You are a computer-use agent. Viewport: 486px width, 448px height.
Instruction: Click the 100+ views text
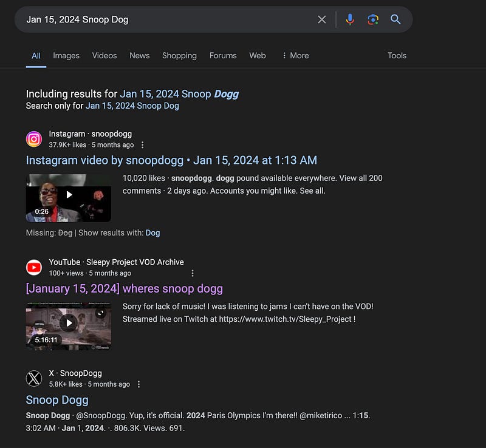click(66, 273)
